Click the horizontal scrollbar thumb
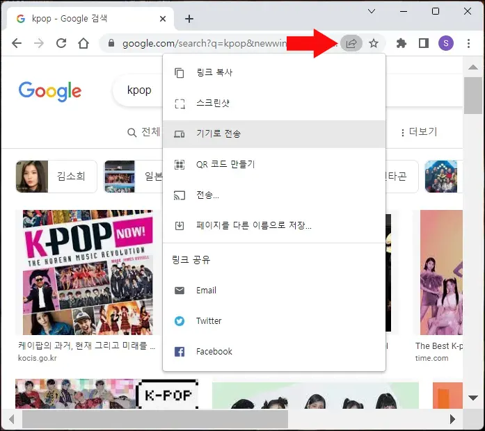This screenshot has width=485, height=431. 155,420
